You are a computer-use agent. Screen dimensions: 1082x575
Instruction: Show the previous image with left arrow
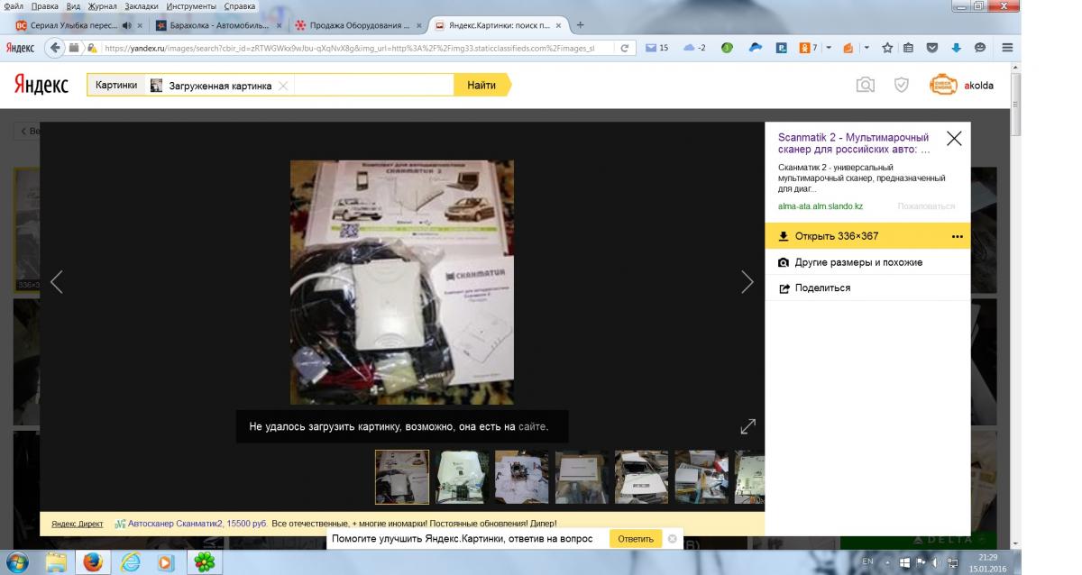coord(57,282)
